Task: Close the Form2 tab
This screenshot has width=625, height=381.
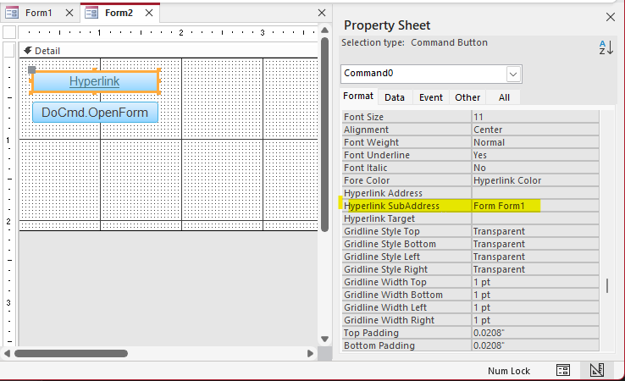Action: [x=149, y=13]
